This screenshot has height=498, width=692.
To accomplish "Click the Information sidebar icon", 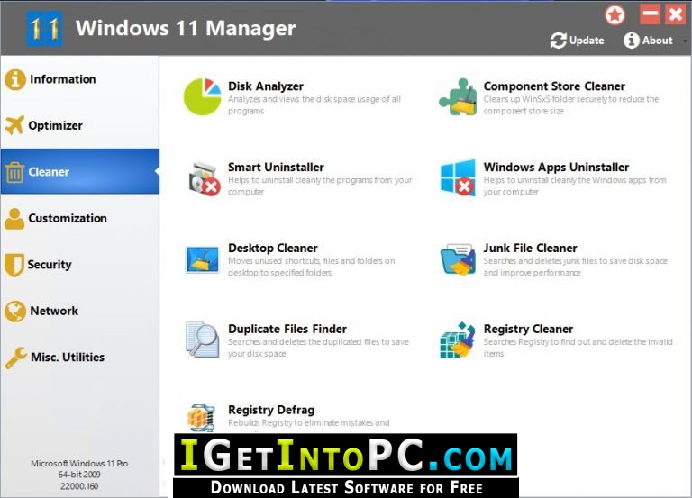I will tap(15, 79).
